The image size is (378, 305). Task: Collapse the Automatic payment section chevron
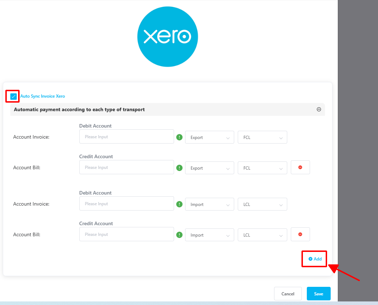319,109
